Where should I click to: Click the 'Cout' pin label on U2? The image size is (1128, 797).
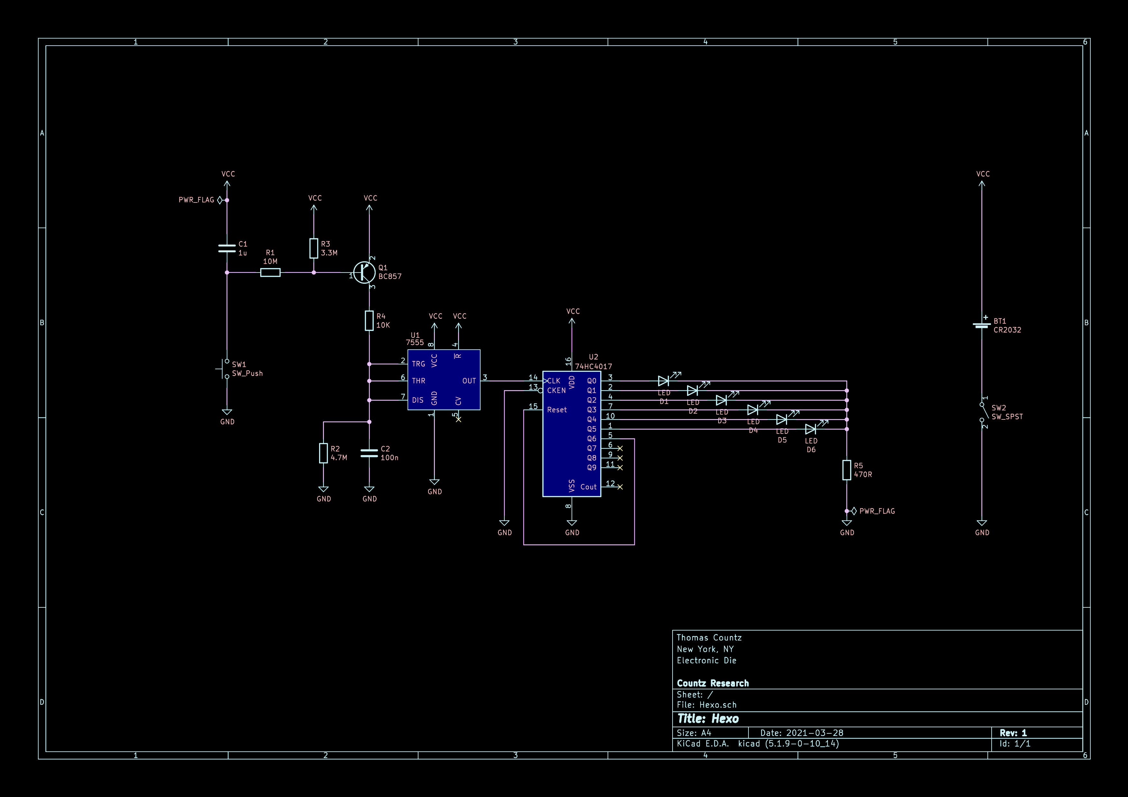click(x=589, y=487)
